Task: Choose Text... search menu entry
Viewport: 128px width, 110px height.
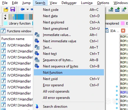Action: 69,47
